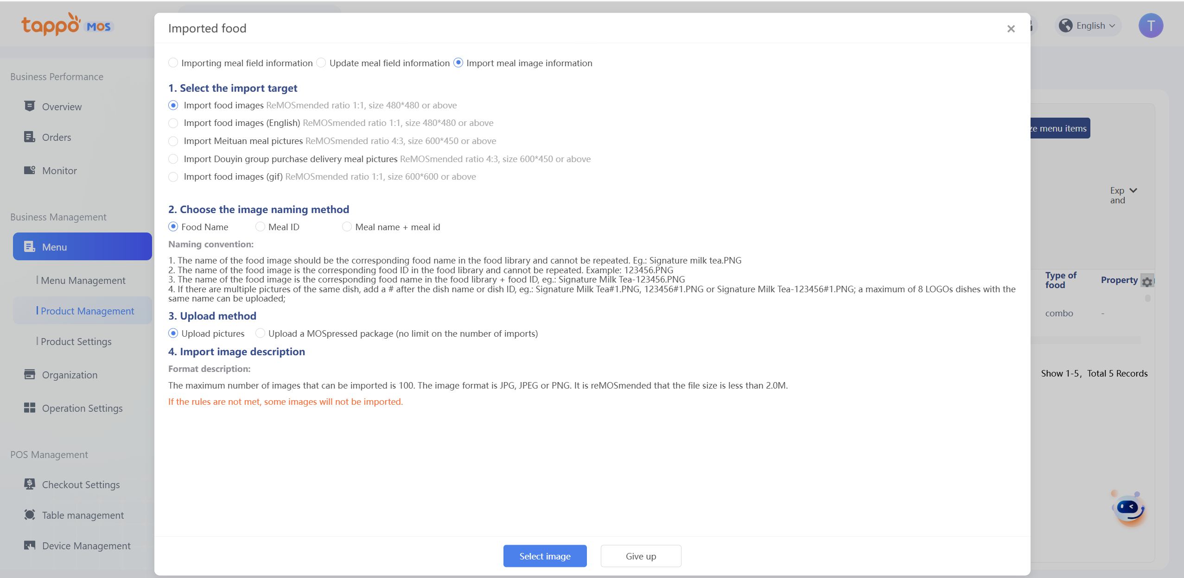The image size is (1184, 578).
Task: Select Import Meituan meal pictures option
Action: [173, 141]
